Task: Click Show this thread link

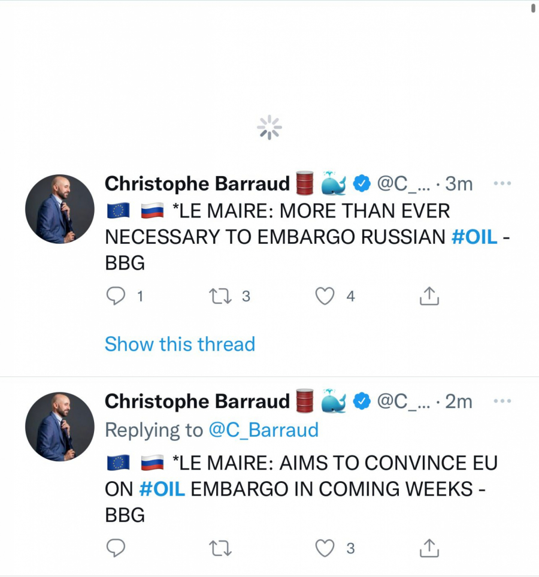Action: pos(180,344)
